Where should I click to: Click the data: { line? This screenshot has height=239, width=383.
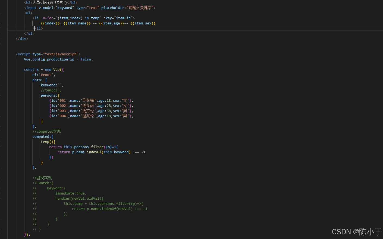coord(40,80)
